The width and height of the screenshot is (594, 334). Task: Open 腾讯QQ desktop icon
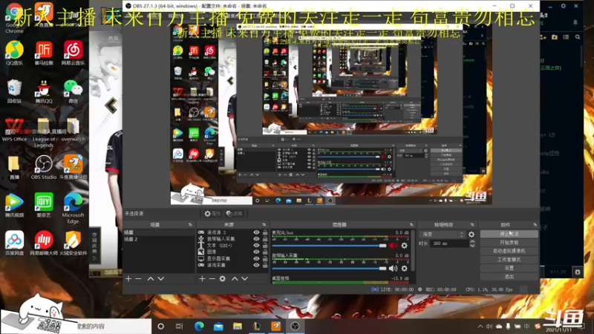click(44, 91)
